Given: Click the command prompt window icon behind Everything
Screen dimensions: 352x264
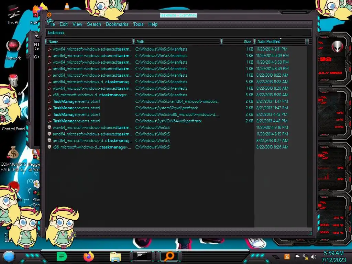Looking at the screenshot, I should click(37, 37).
